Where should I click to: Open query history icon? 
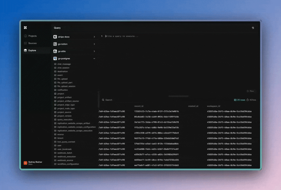[253, 28]
